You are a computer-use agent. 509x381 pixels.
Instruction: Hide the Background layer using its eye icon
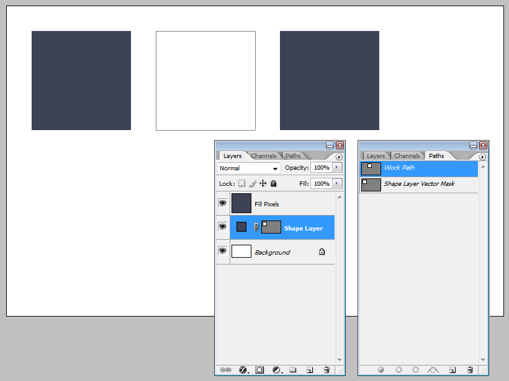(223, 251)
